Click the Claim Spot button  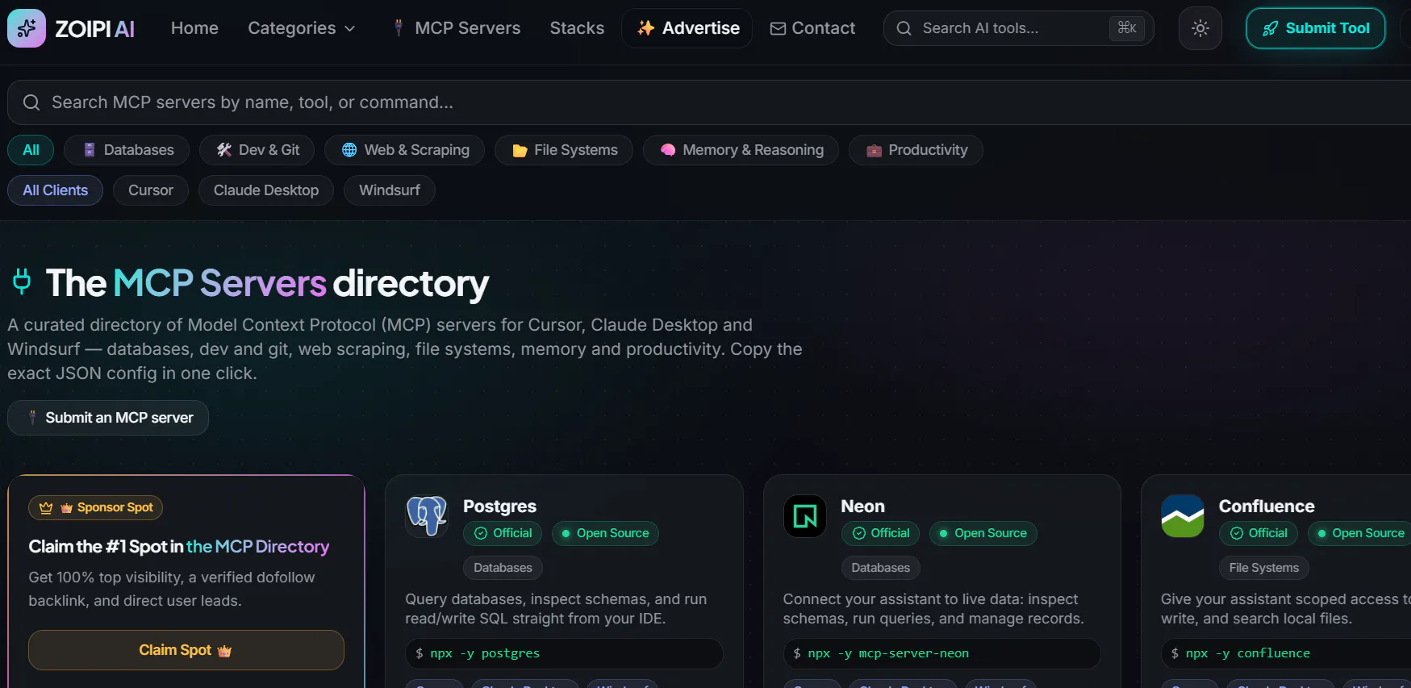point(186,650)
